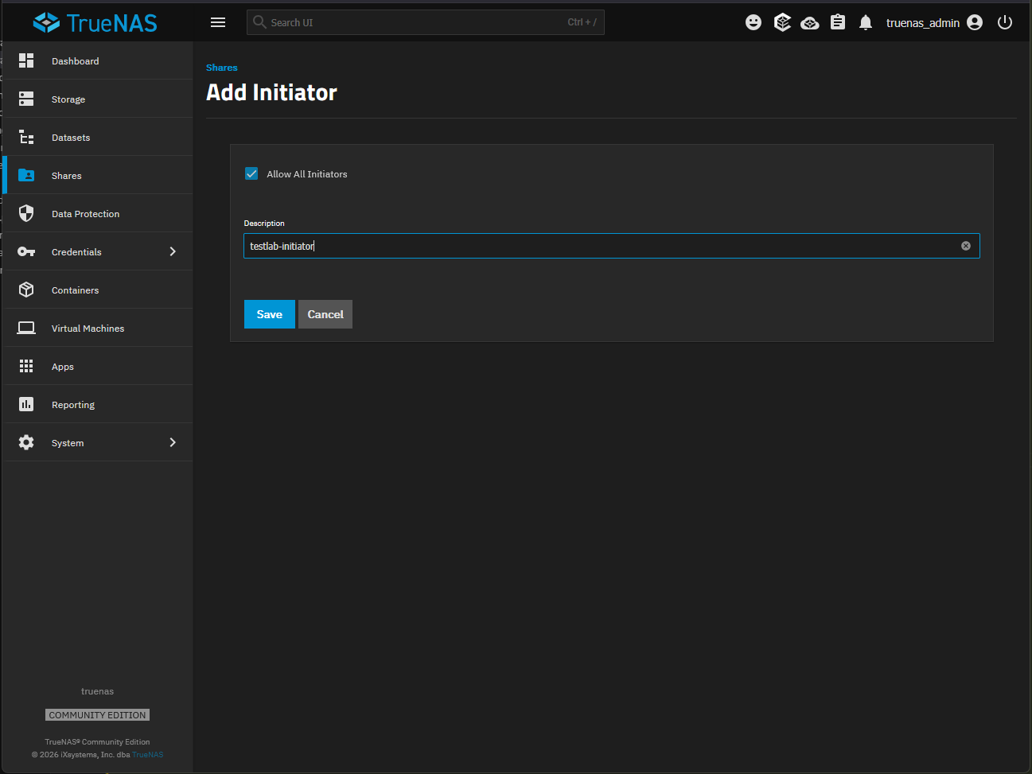This screenshot has height=774, width=1032.
Task: Clear the Description field with X icon
Action: 966,246
